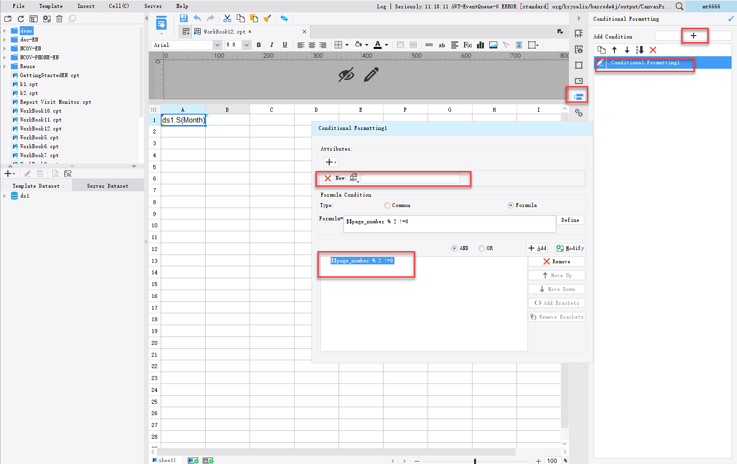Open the Arial font family dropdown
737x464 pixels.
[x=217, y=45]
